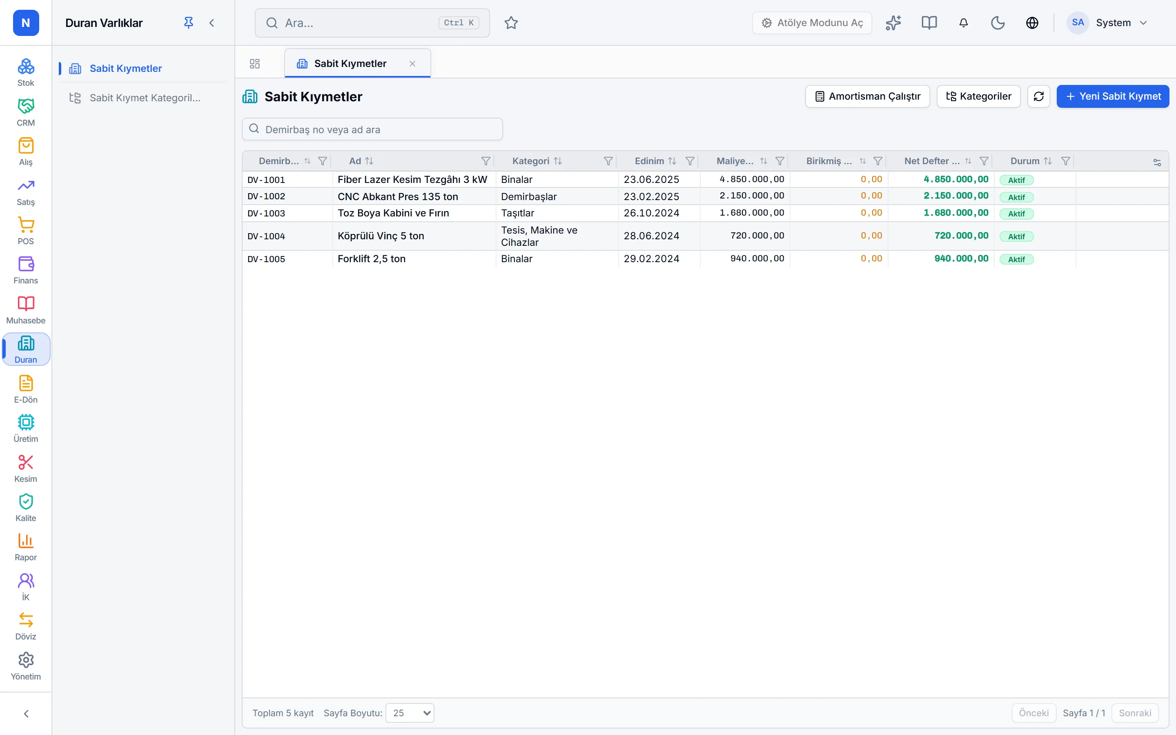Open the Sayfa Boyutu page size dropdown
Screen dimensions: 1176x735
[410, 713]
